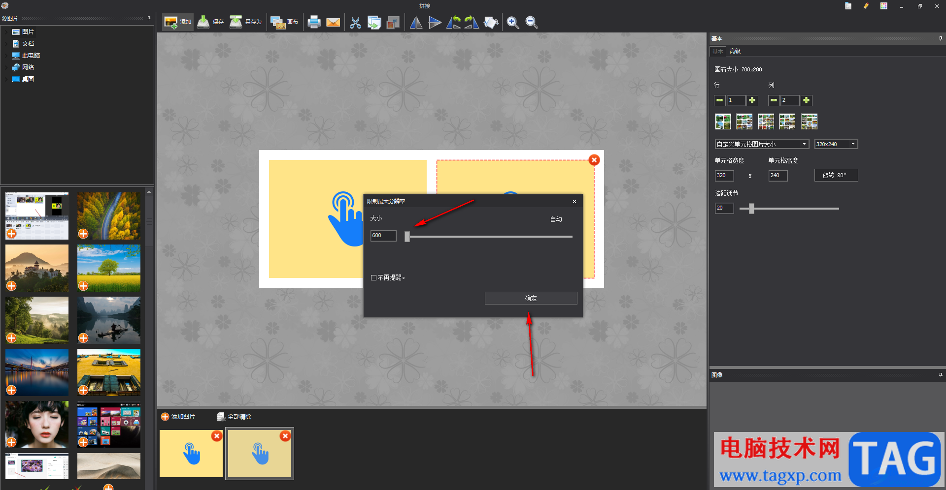The image size is (946, 490).
Task: Click the flip horizontal toolbar icon
Action: 416,22
